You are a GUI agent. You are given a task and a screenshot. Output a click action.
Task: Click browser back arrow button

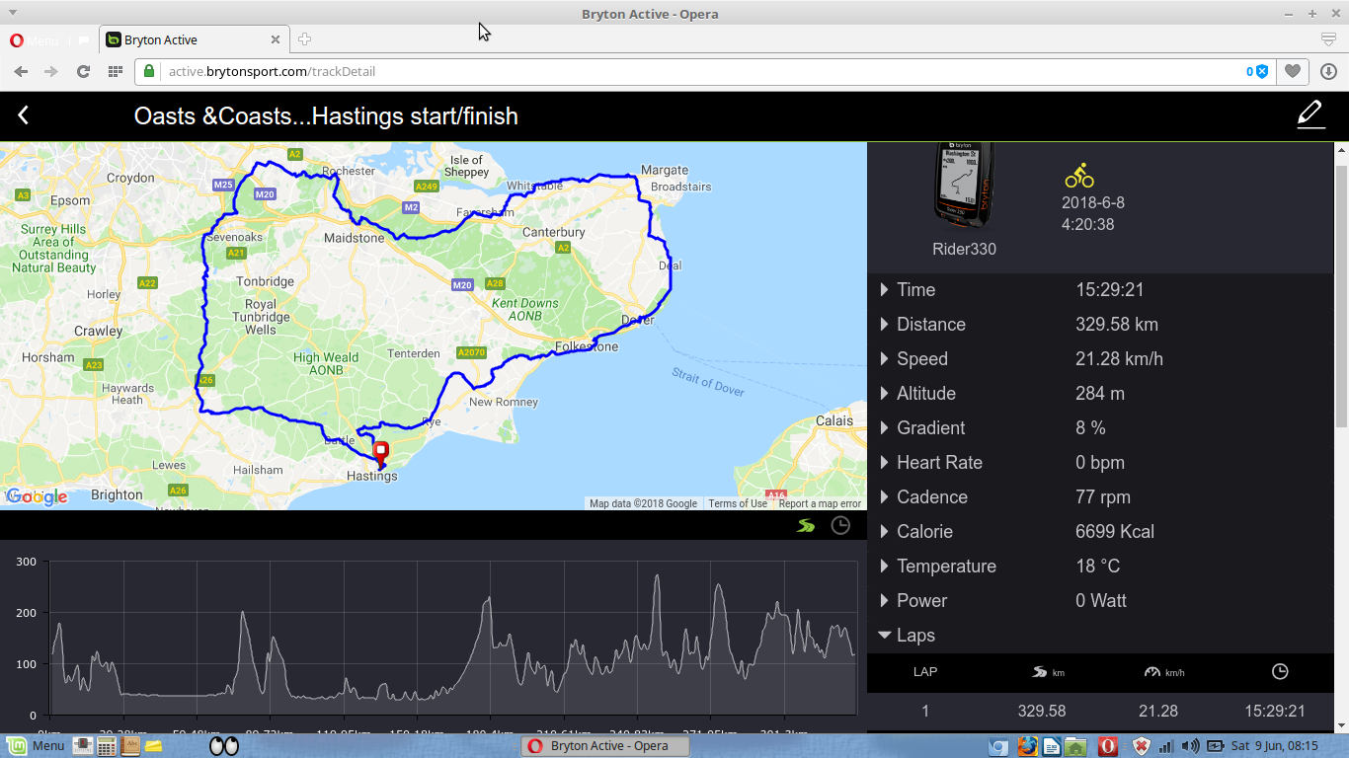coord(21,71)
